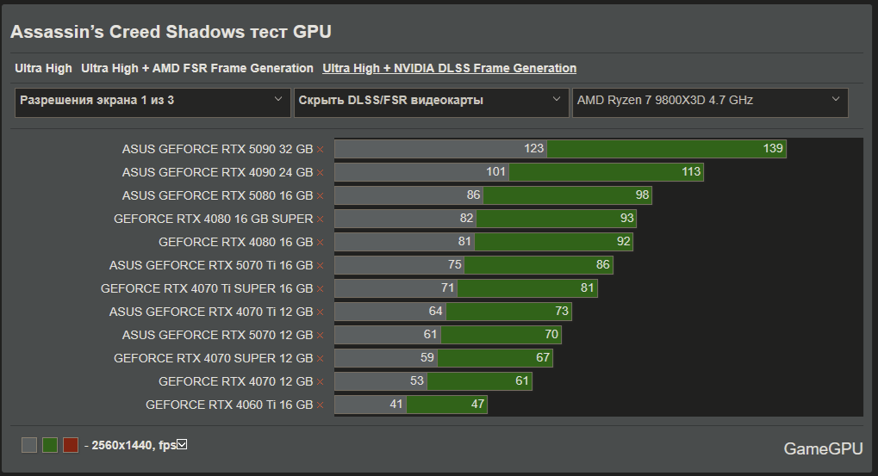Click the X next to RTX 5070 Ti 16 GB
Screen dimensions: 878x476
point(320,266)
